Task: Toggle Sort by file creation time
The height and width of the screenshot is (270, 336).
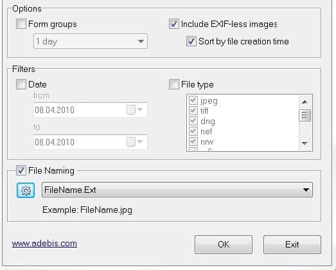Action: click(x=191, y=41)
